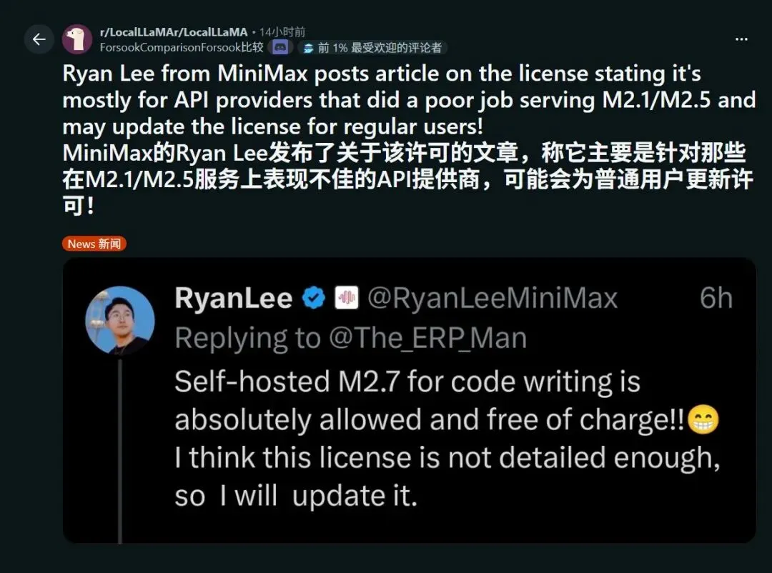
Task: Click the 14-hours-ago post timestamp
Action: (x=282, y=32)
